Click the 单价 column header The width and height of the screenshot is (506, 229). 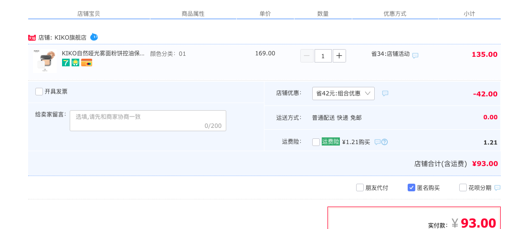(265, 13)
